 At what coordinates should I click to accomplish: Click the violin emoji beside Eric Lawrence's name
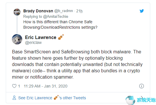point(61,37)
